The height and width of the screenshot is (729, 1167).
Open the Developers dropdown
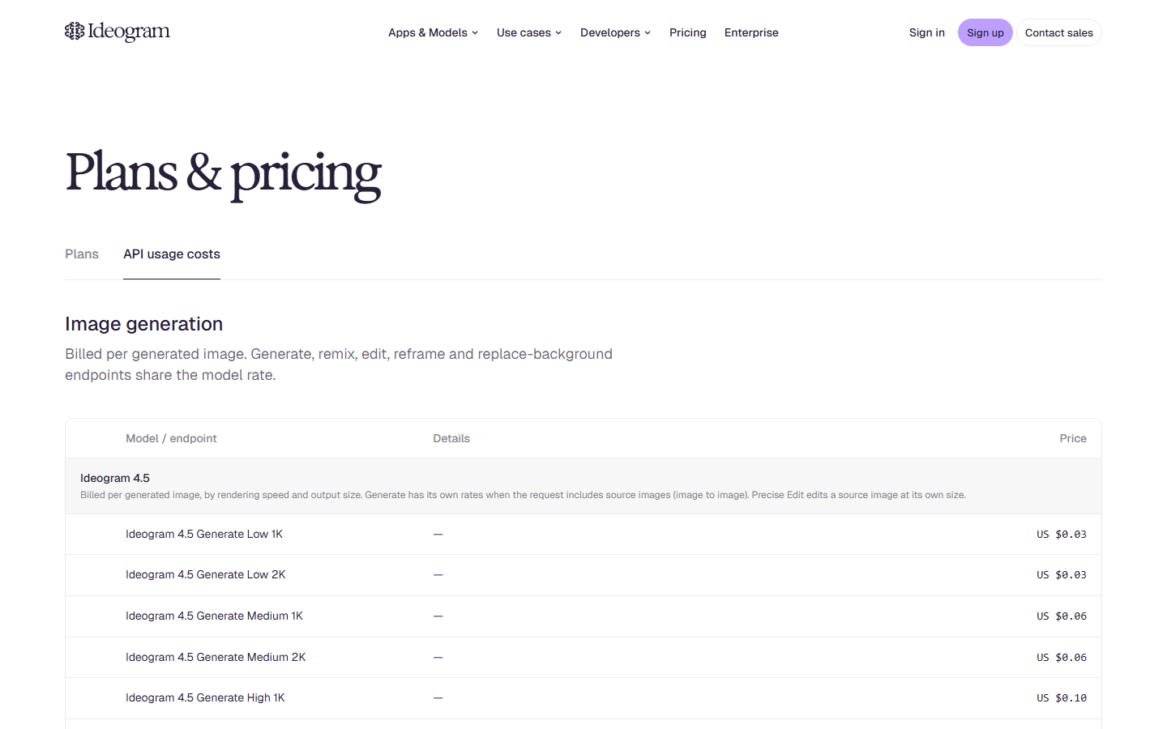pyautogui.click(x=615, y=32)
